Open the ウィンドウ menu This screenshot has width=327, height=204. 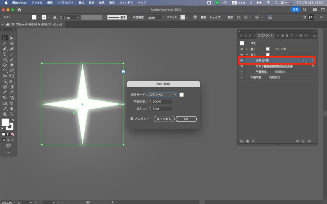[126, 3]
